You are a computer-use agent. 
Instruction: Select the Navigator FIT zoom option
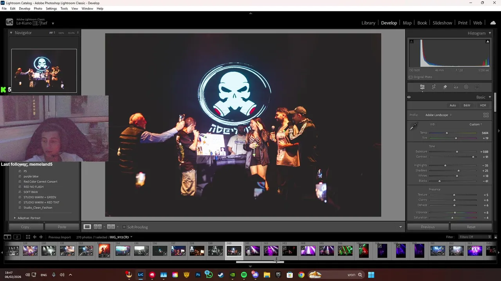pyautogui.click(x=52, y=33)
